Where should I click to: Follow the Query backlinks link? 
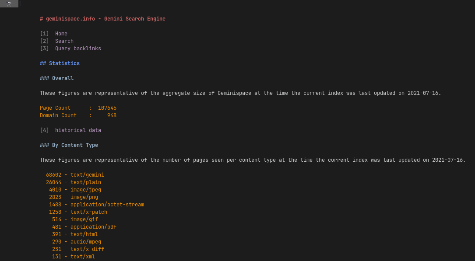point(78,49)
